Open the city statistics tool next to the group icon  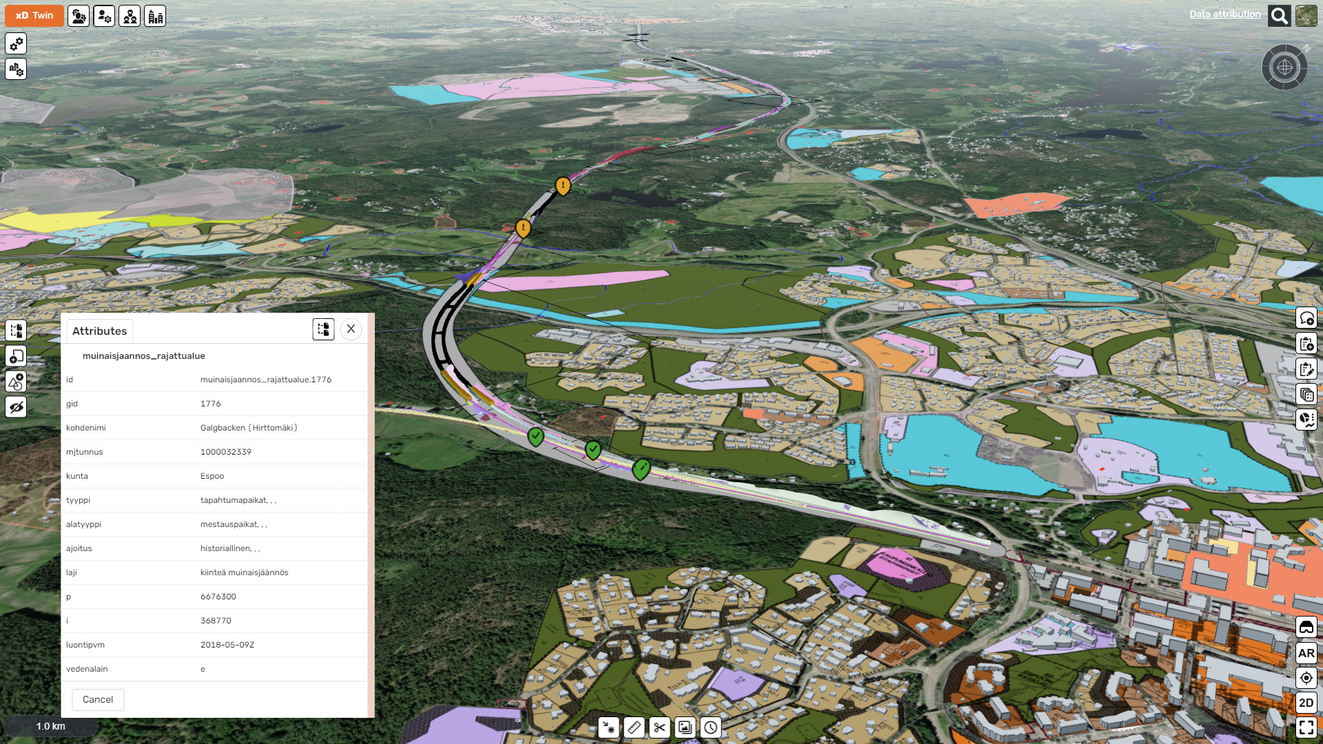(x=154, y=16)
